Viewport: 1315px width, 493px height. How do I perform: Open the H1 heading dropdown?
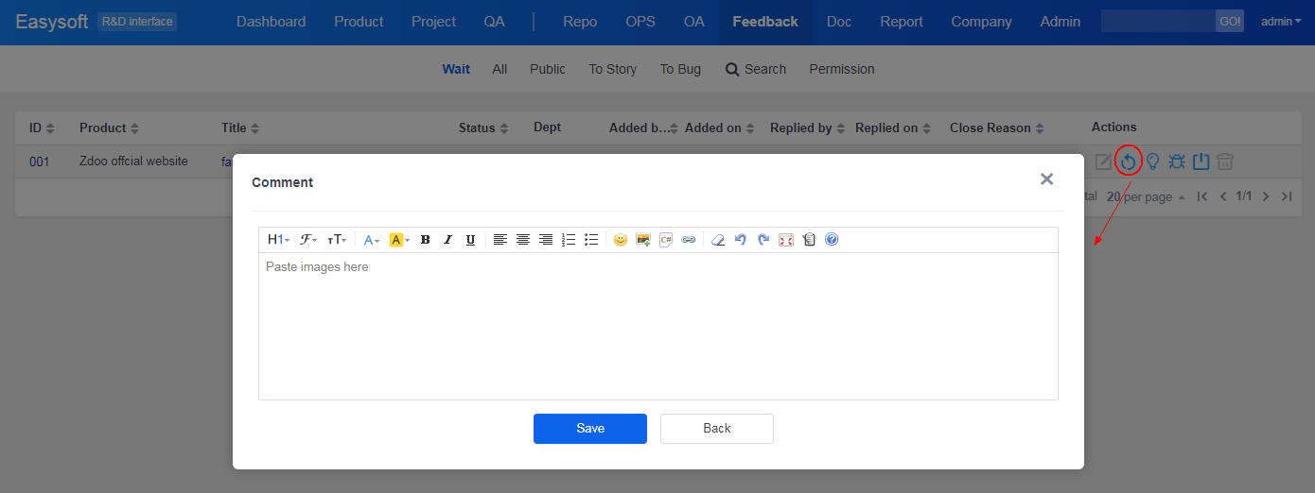(278, 240)
